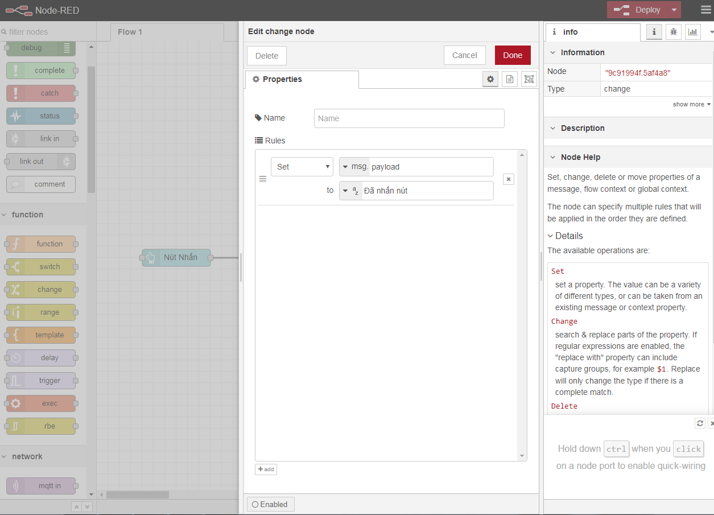Open node settings gear icon in editor
Screen dimensions: 714x515
490,79
